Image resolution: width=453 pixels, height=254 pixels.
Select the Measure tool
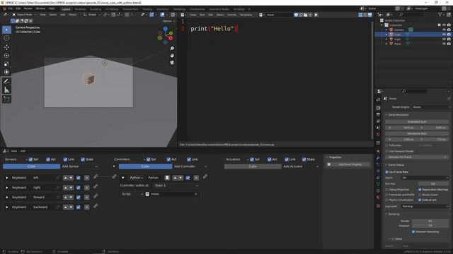click(x=6, y=90)
